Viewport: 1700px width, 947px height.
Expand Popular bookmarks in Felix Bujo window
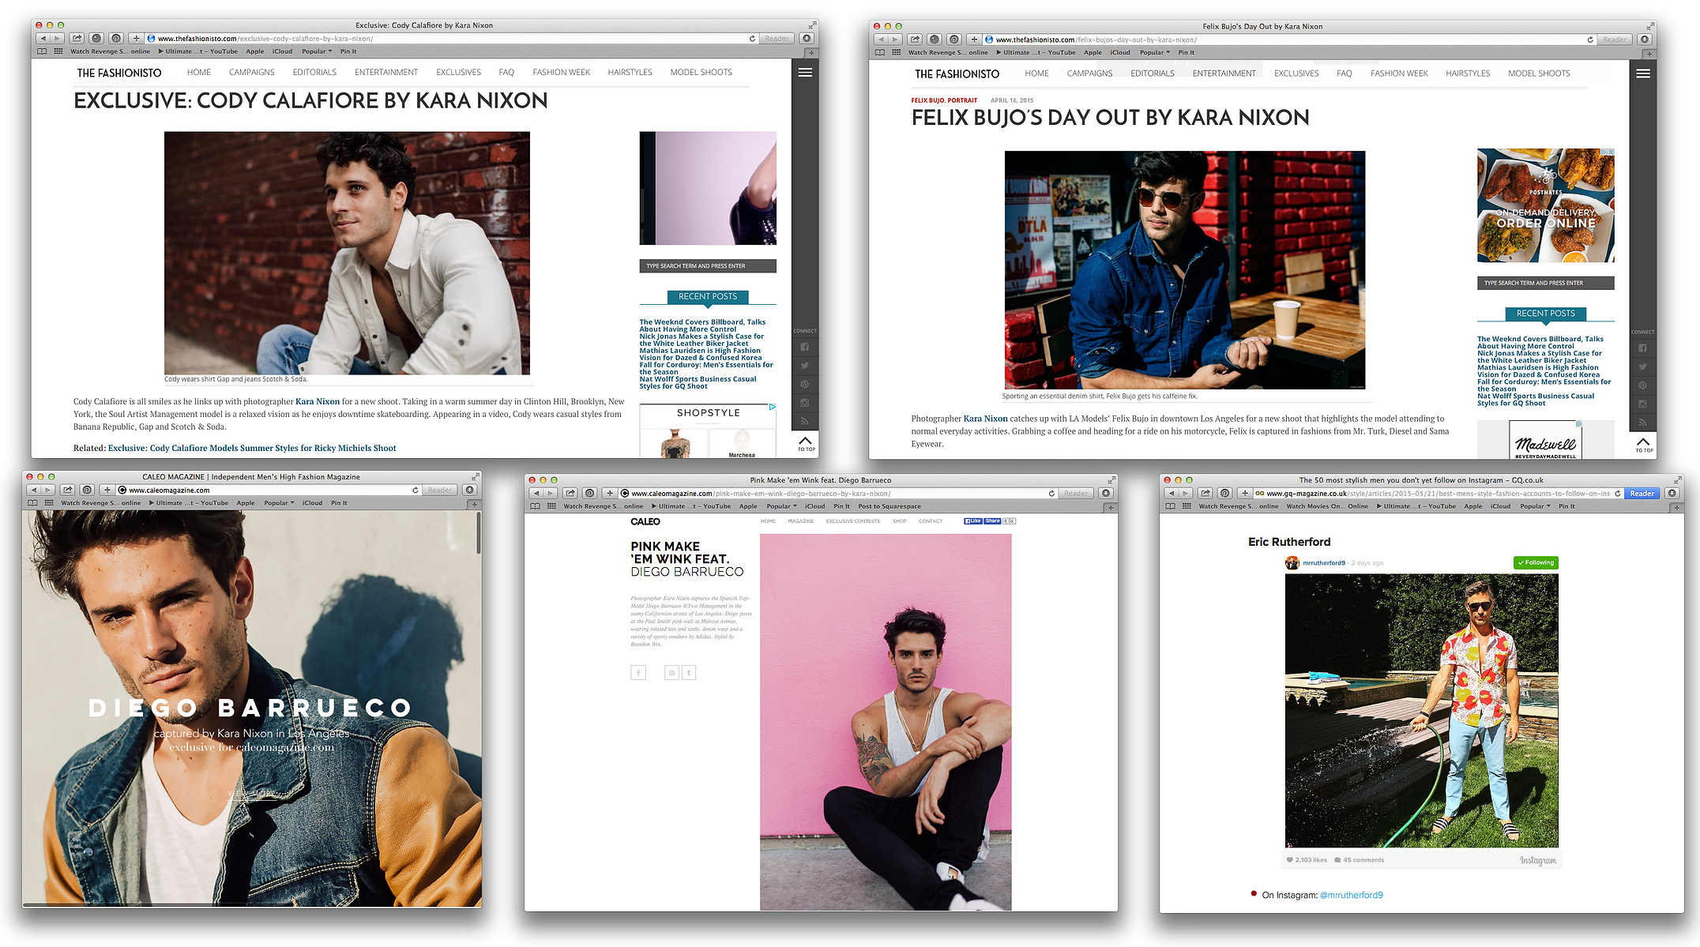click(1155, 52)
